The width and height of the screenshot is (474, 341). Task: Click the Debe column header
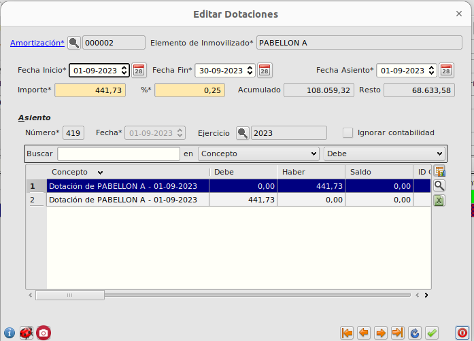coord(243,172)
